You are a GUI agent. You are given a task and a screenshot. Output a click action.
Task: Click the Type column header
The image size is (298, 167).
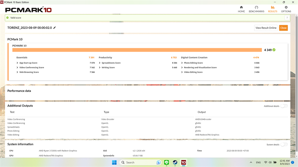point(107,112)
